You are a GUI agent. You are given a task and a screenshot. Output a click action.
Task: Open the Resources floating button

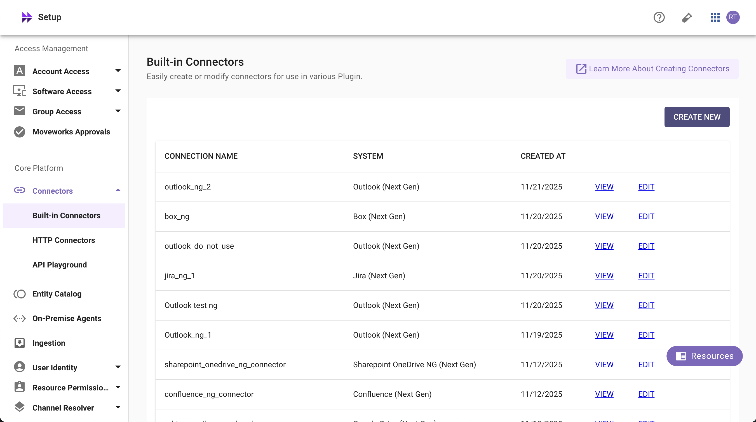[704, 356]
